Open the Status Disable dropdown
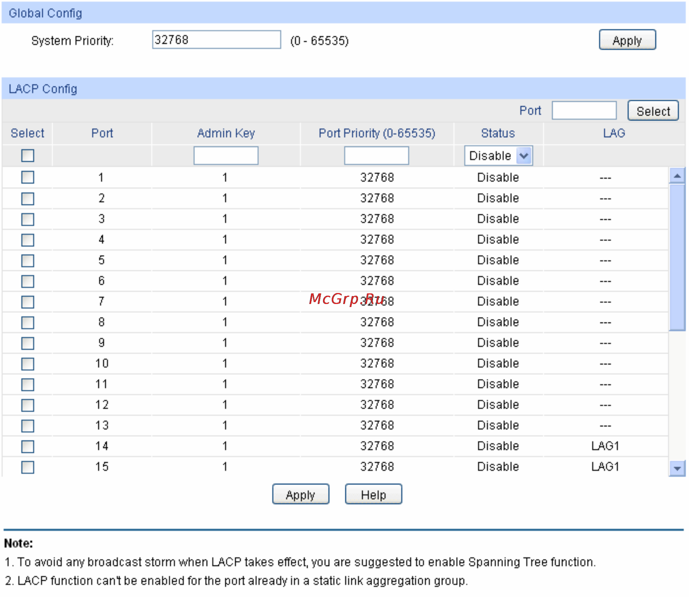The width and height of the screenshot is (689, 597). pyautogui.click(x=498, y=156)
